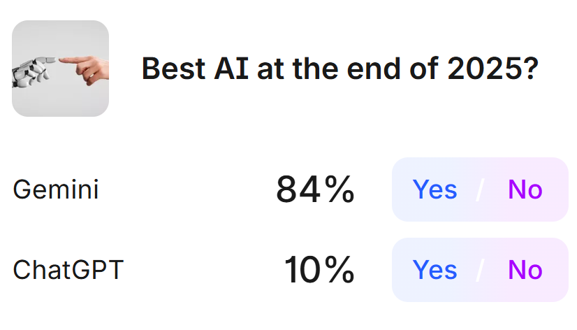Click the blue Yes text in the Gemini row

(434, 189)
